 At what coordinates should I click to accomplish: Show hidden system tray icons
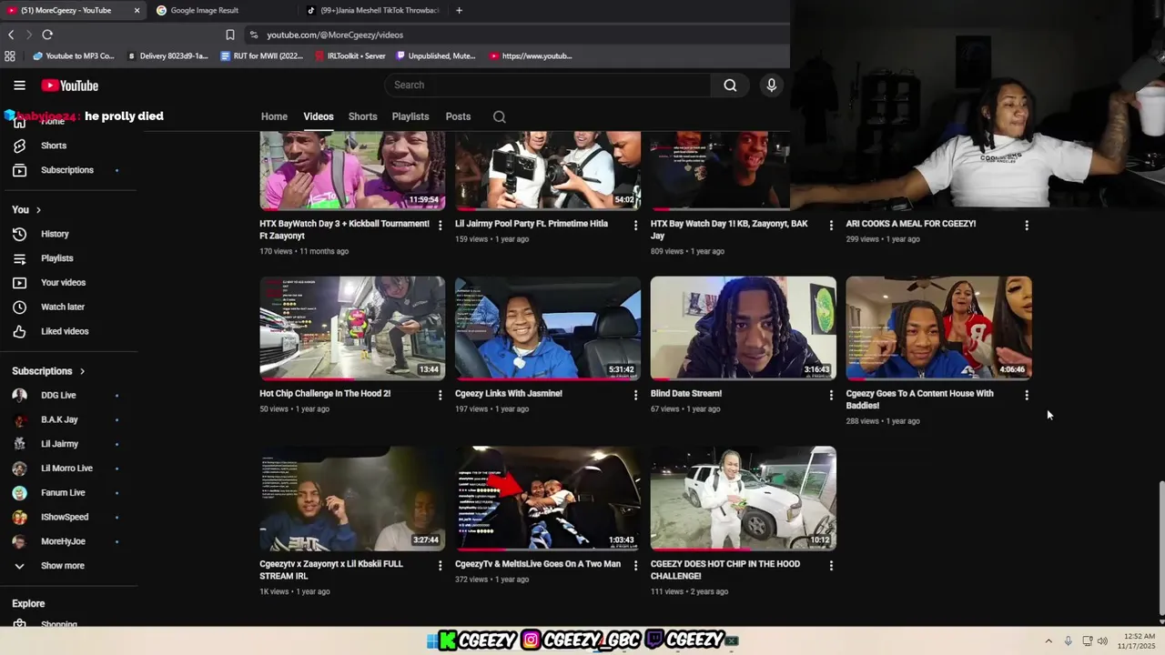(1048, 640)
